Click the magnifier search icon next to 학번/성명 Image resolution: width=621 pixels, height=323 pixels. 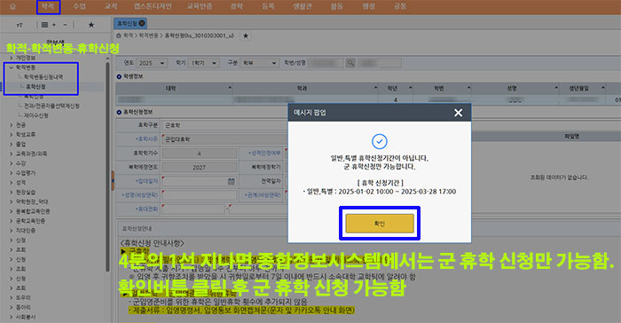pyautogui.click(x=350, y=63)
